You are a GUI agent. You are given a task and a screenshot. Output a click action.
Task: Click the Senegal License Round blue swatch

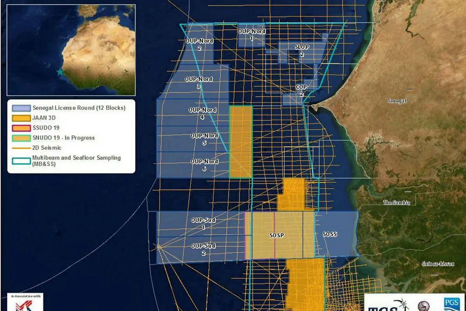click(x=21, y=108)
